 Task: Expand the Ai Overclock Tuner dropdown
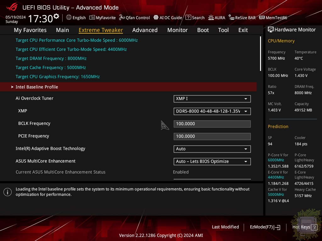(212, 99)
